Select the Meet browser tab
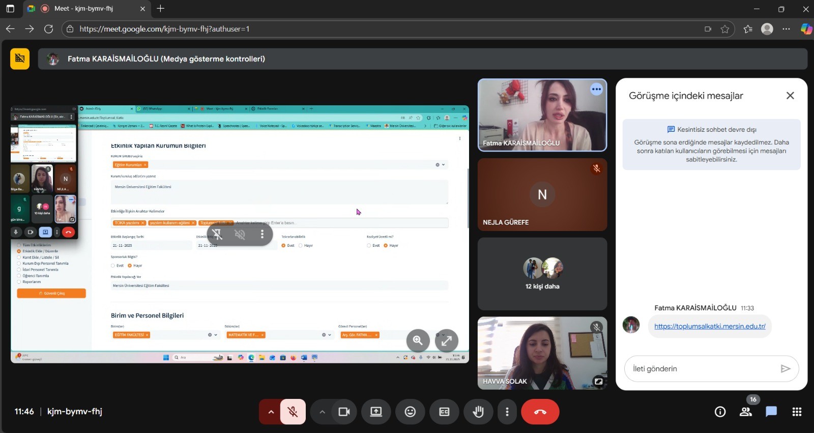 (x=84, y=9)
